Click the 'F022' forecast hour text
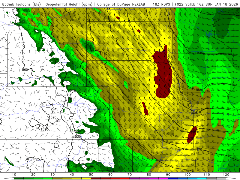Image resolution: width=240 pixels, height=180 pixels. 179,4
